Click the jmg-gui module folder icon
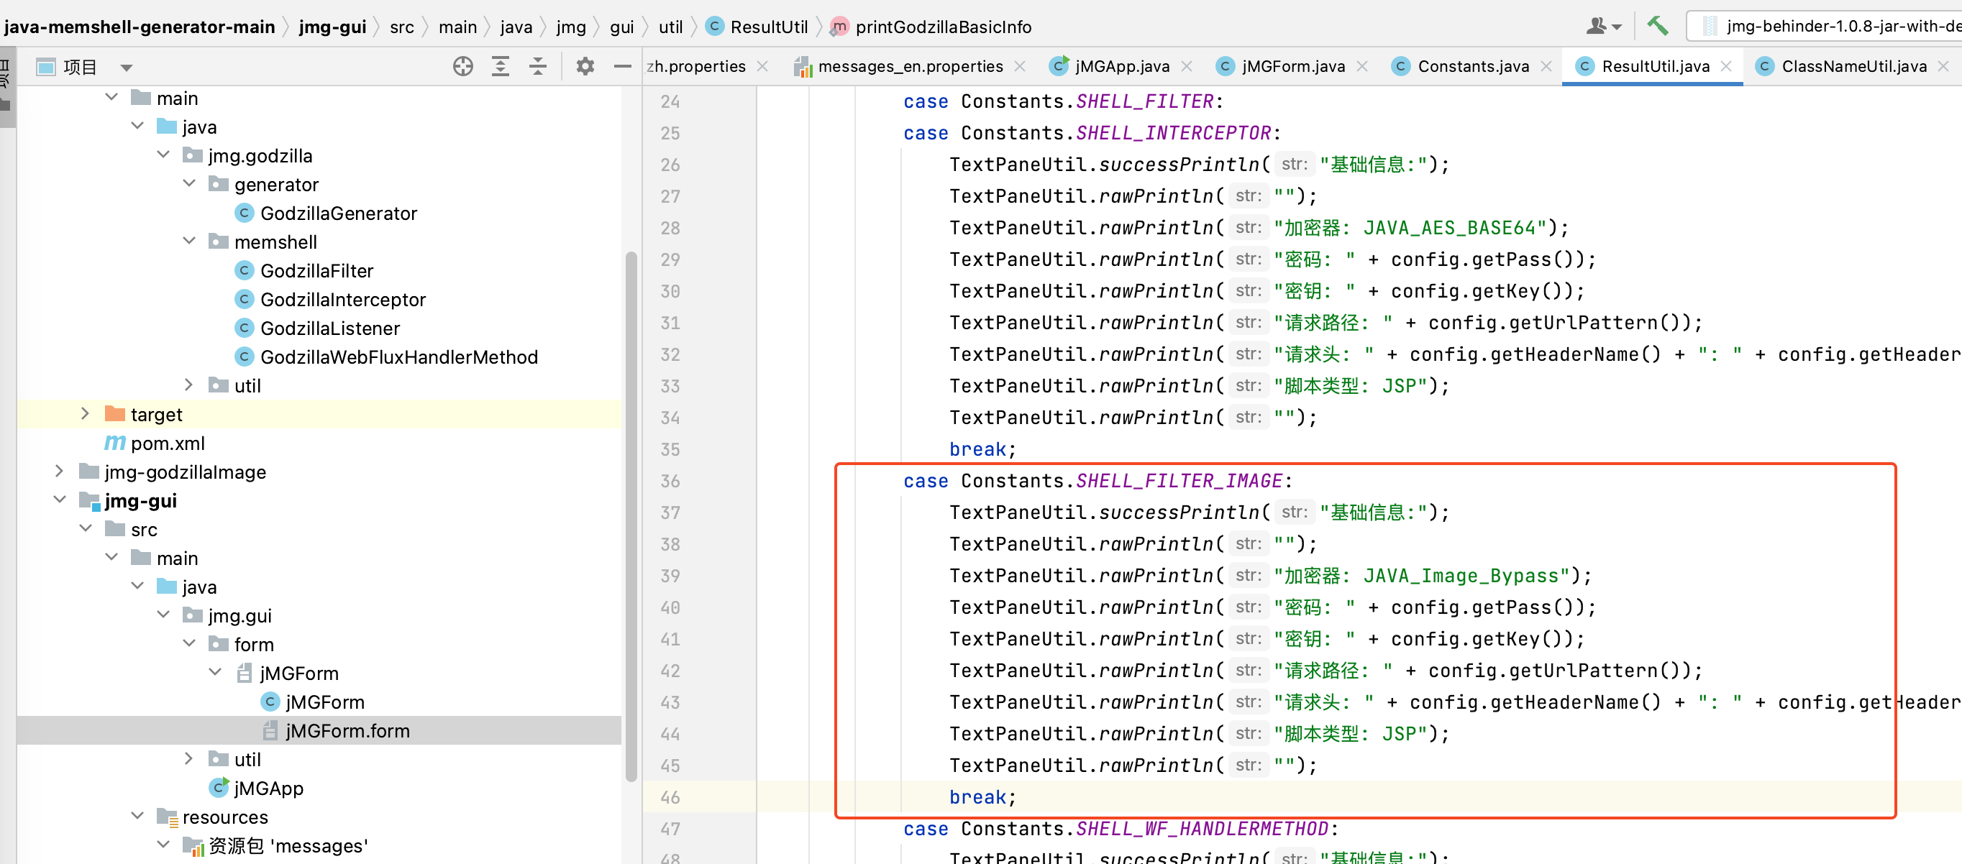Screen dimensions: 1962x864 (90, 501)
